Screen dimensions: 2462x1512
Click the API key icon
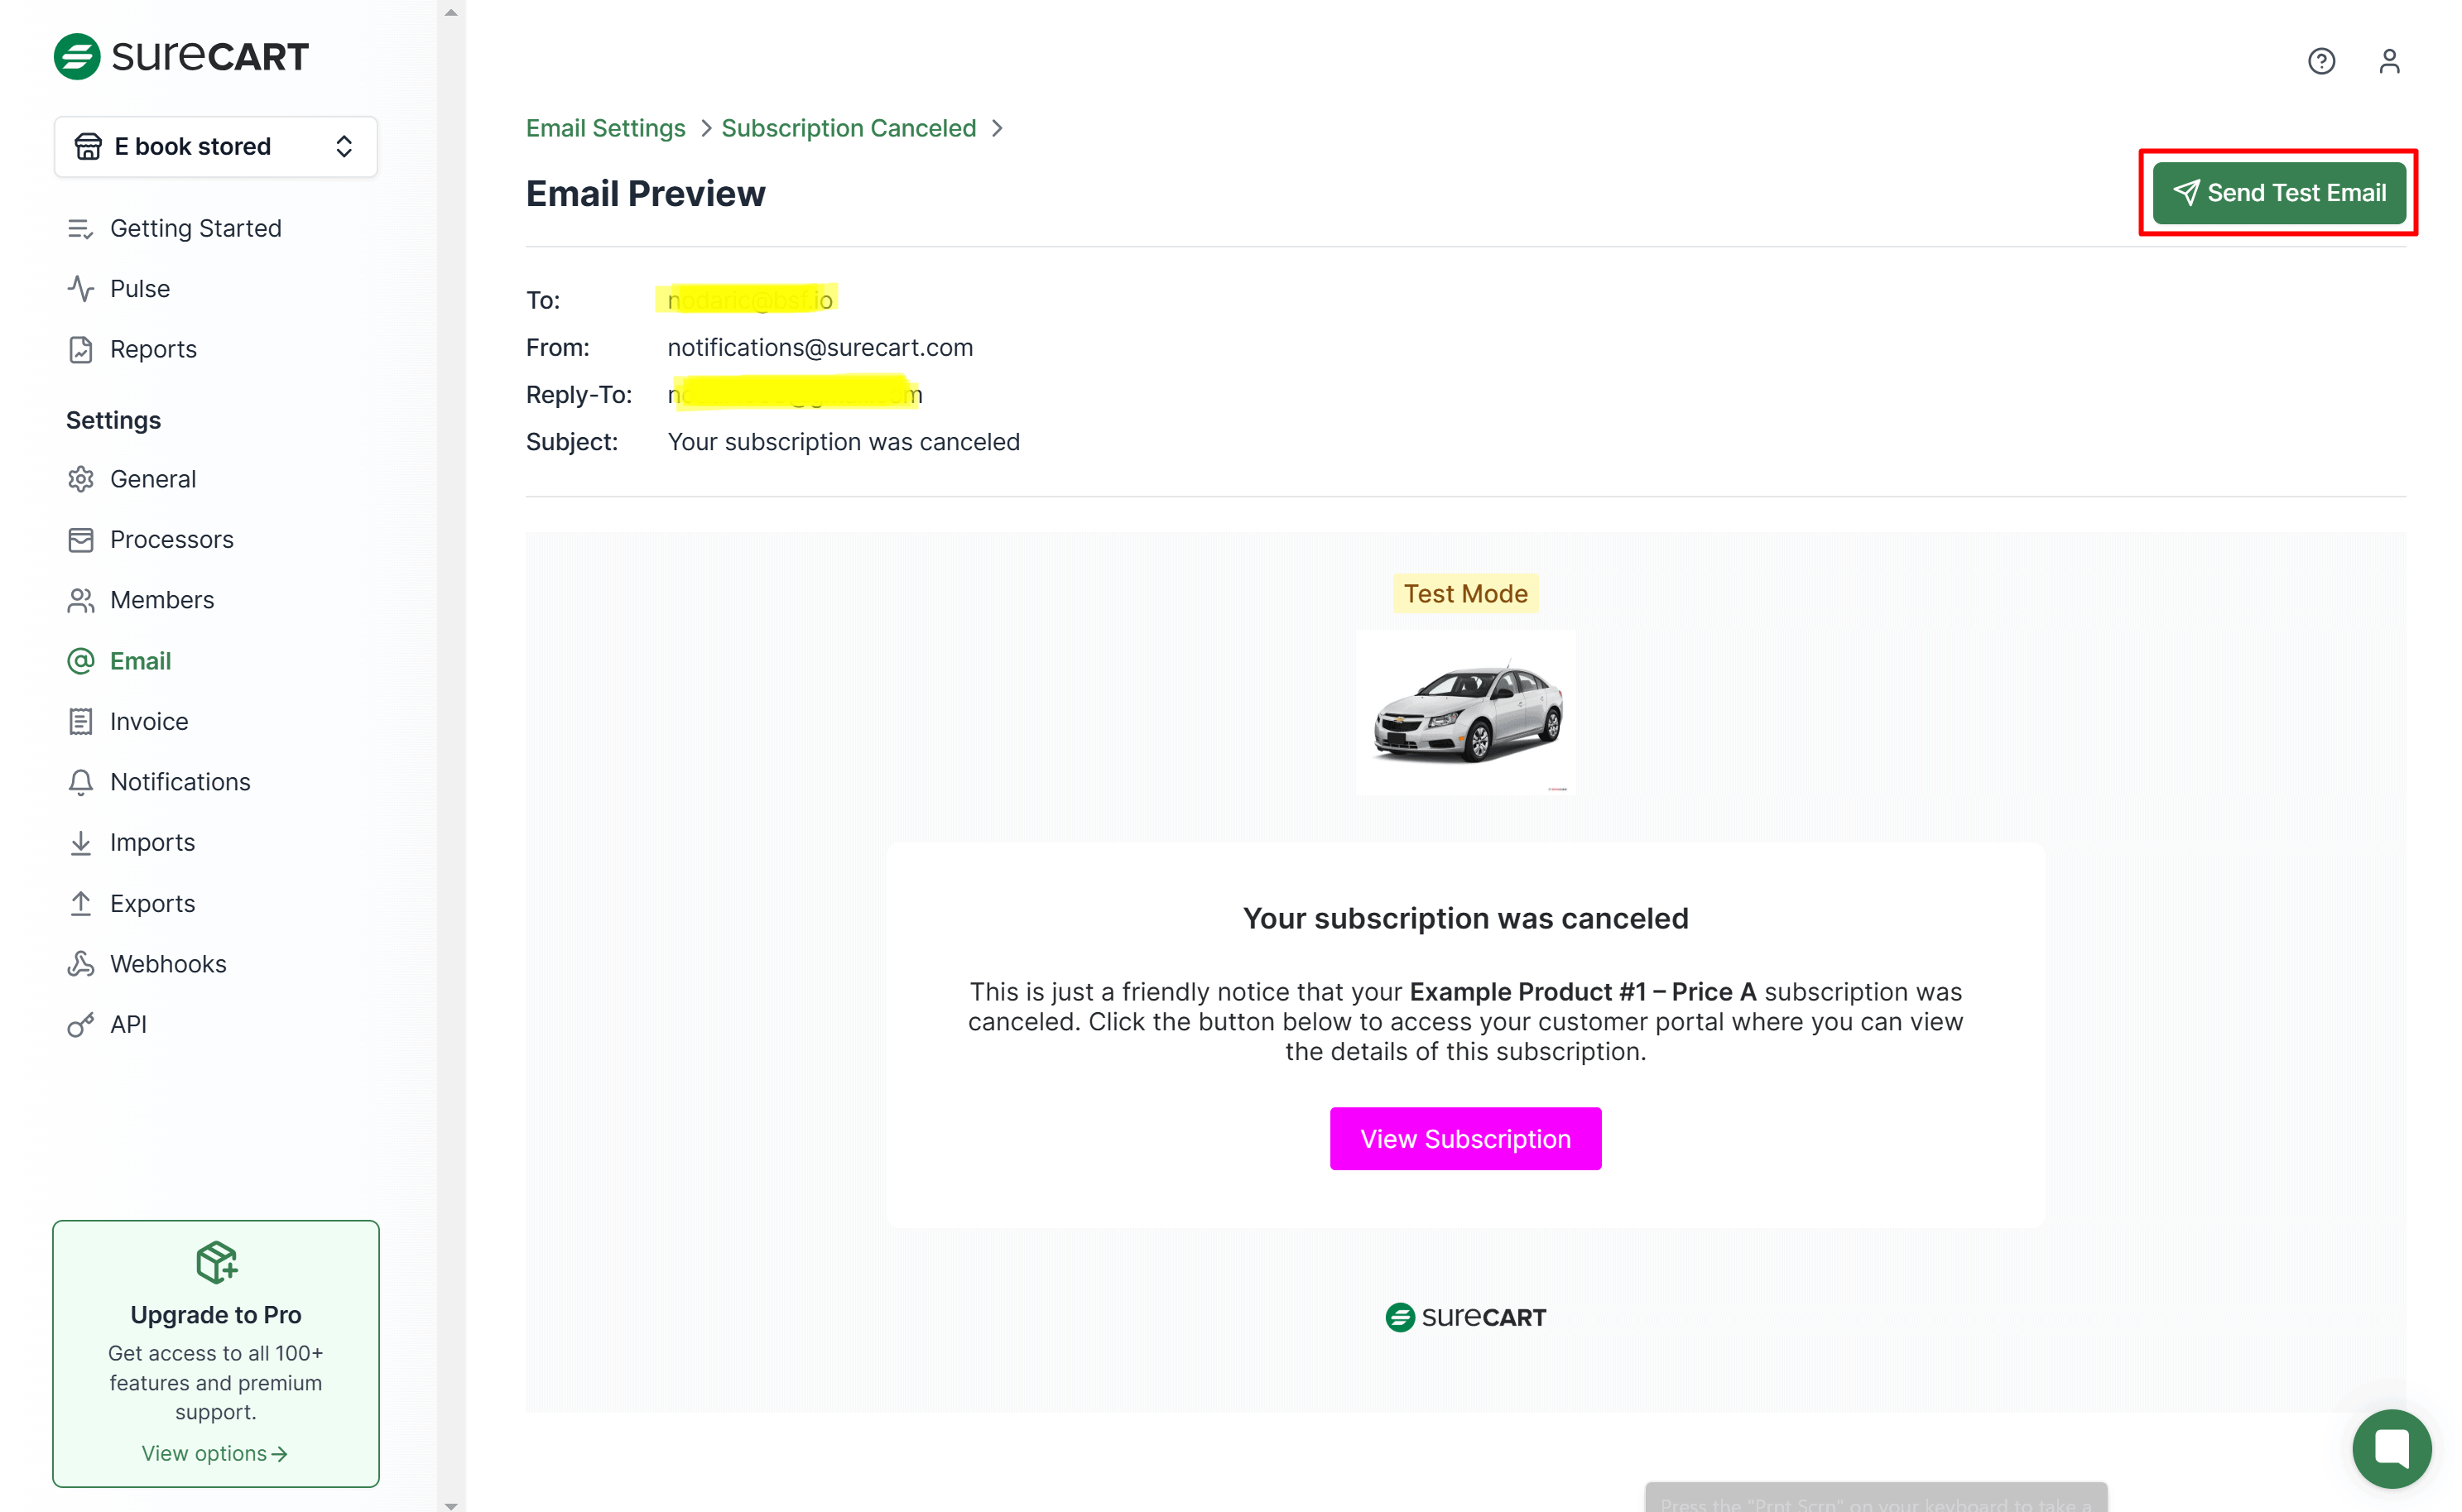(x=81, y=1024)
